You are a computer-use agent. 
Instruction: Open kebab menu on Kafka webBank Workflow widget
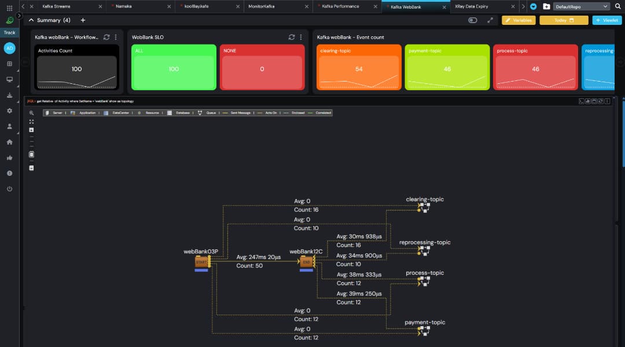(115, 36)
